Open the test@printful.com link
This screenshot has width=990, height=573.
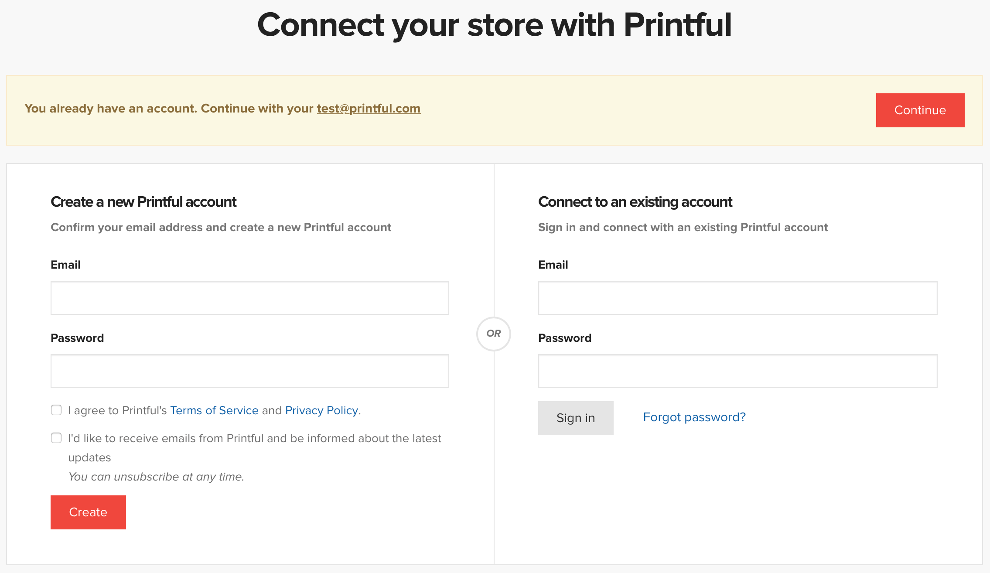pyautogui.click(x=369, y=108)
